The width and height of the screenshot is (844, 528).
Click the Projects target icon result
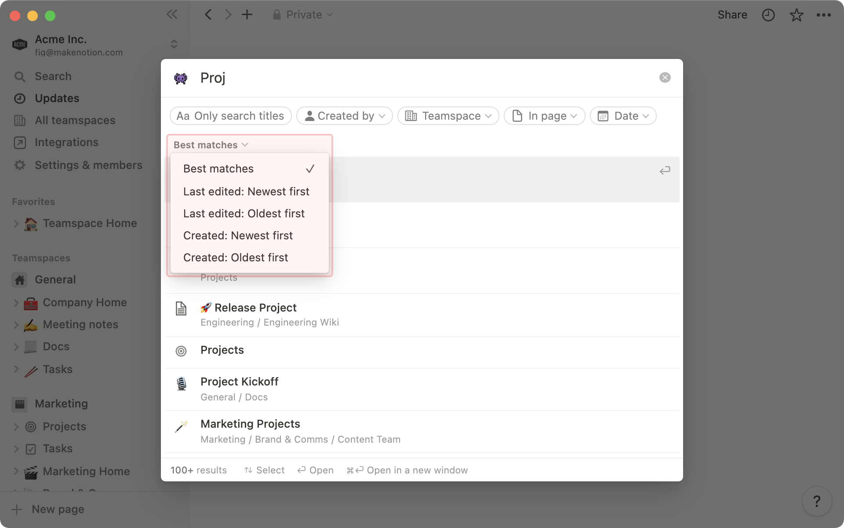pyautogui.click(x=181, y=351)
